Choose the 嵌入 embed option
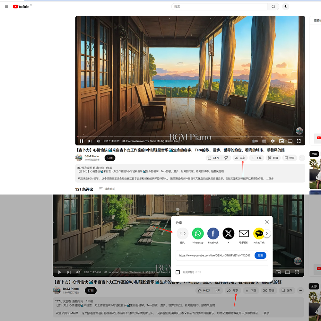Image resolution: width=321 pixels, height=321 pixels. 182,236
